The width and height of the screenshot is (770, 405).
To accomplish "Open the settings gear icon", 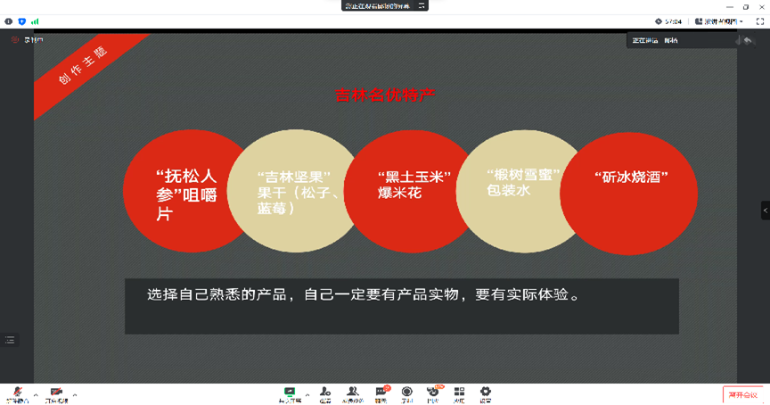I will 485,394.
